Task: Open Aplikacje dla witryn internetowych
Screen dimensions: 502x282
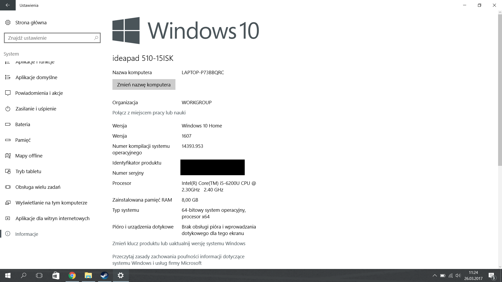Action: tap(52, 218)
